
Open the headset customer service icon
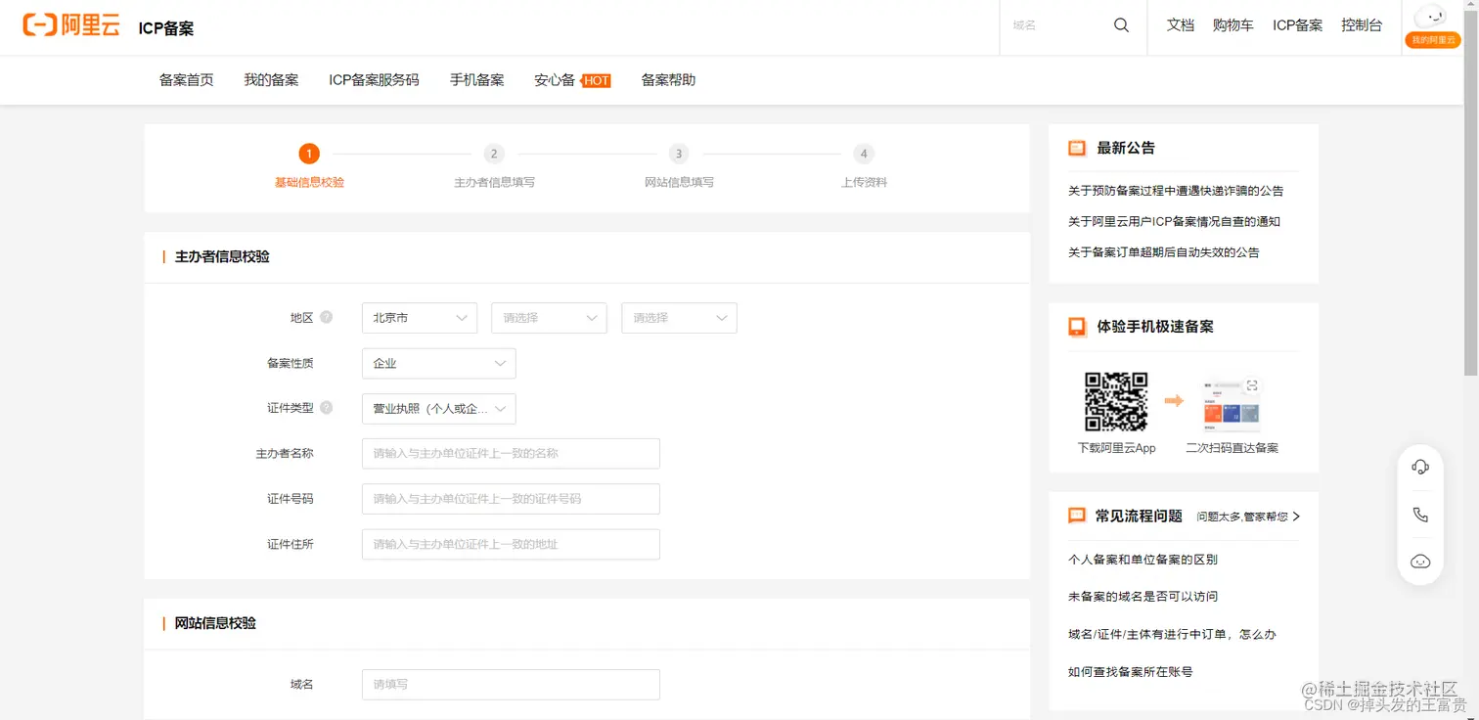1420,468
